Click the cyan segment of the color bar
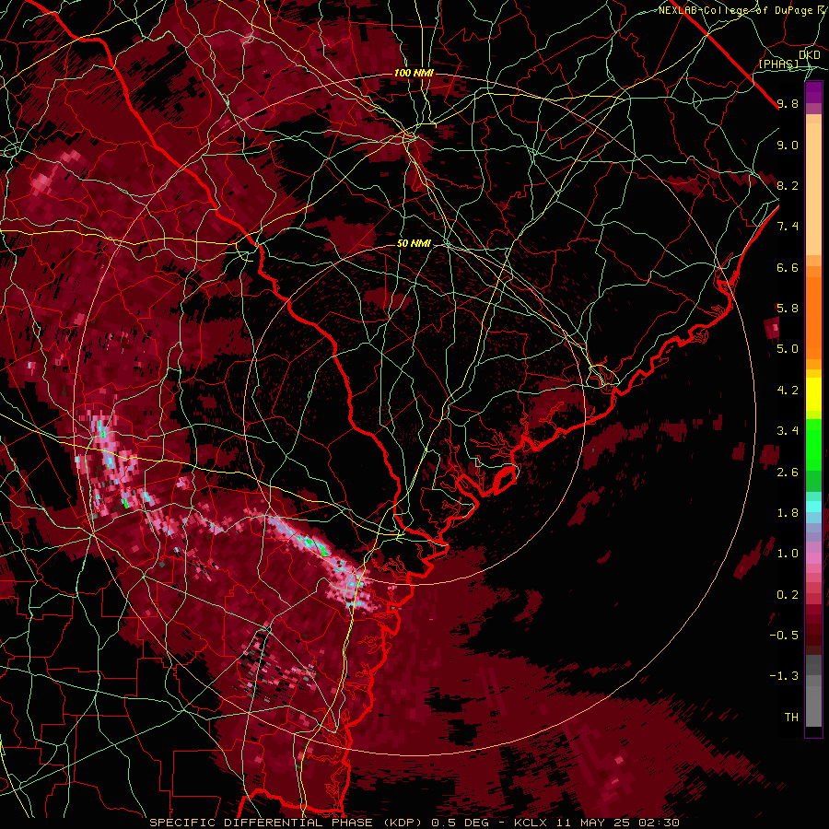The image size is (829, 829). (x=813, y=507)
